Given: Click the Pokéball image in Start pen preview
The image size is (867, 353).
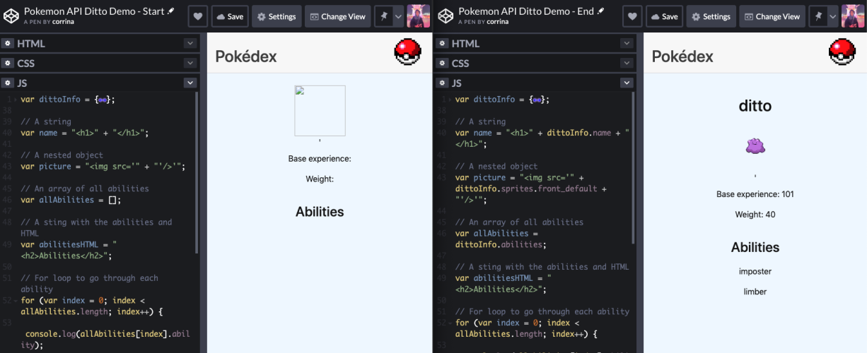Looking at the screenshot, I should coord(407,52).
